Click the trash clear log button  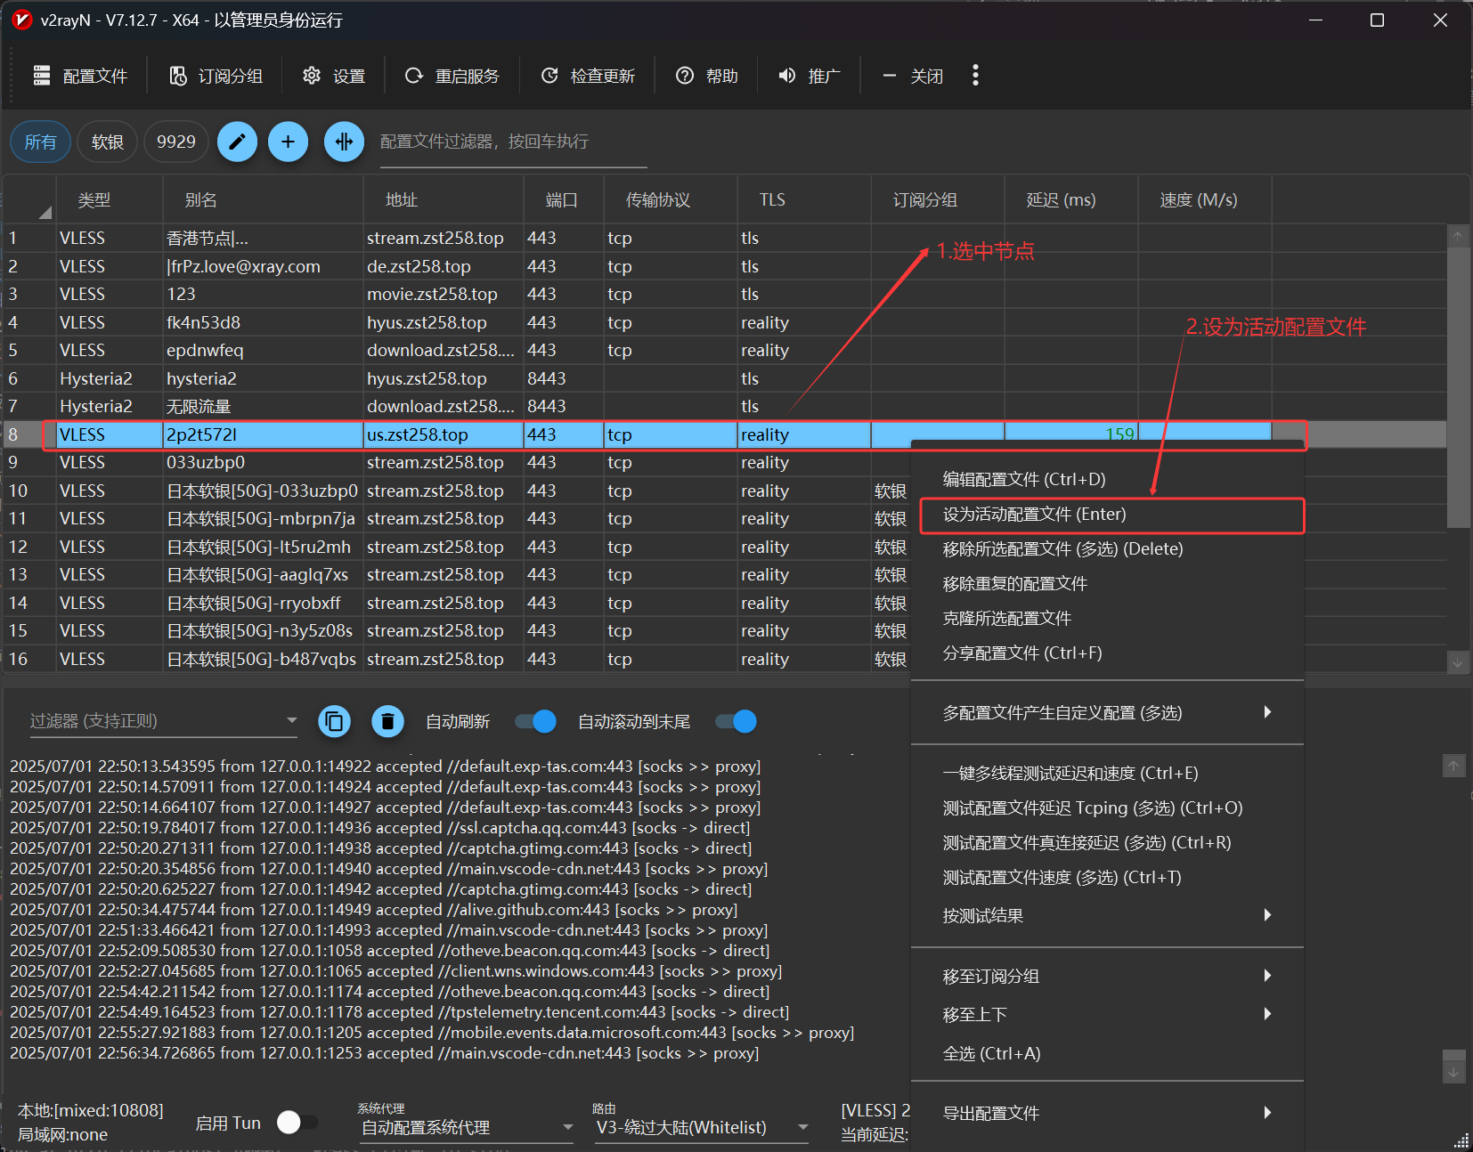[x=387, y=721]
